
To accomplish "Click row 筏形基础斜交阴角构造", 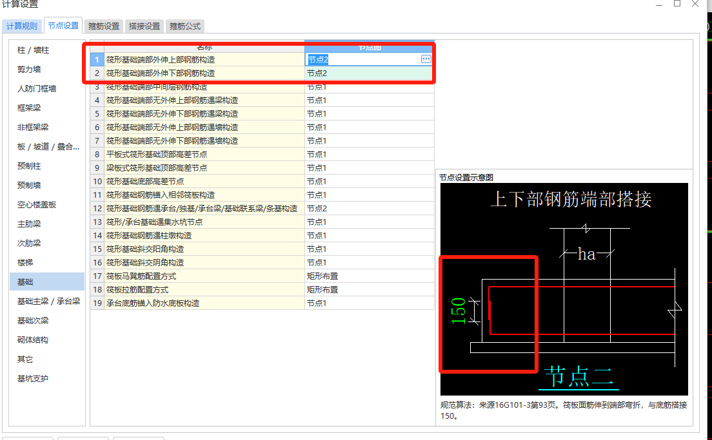I will pyautogui.click(x=204, y=263).
